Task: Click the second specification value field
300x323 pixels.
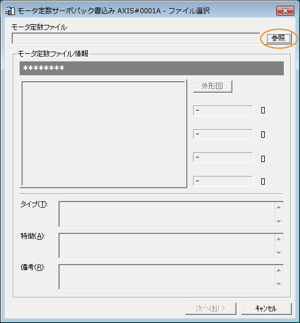Action: pyautogui.click(x=223, y=134)
